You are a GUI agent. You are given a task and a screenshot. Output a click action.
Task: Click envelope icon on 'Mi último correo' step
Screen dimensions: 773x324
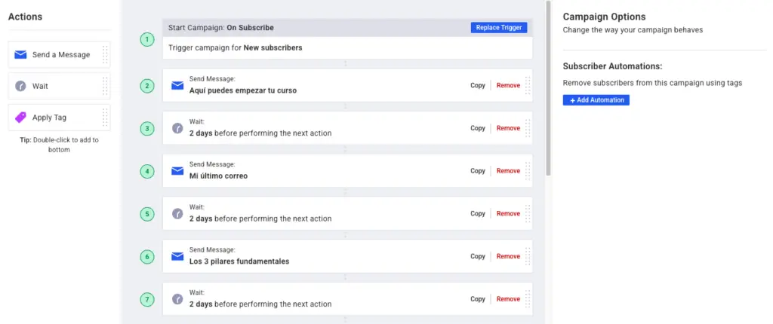click(177, 171)
